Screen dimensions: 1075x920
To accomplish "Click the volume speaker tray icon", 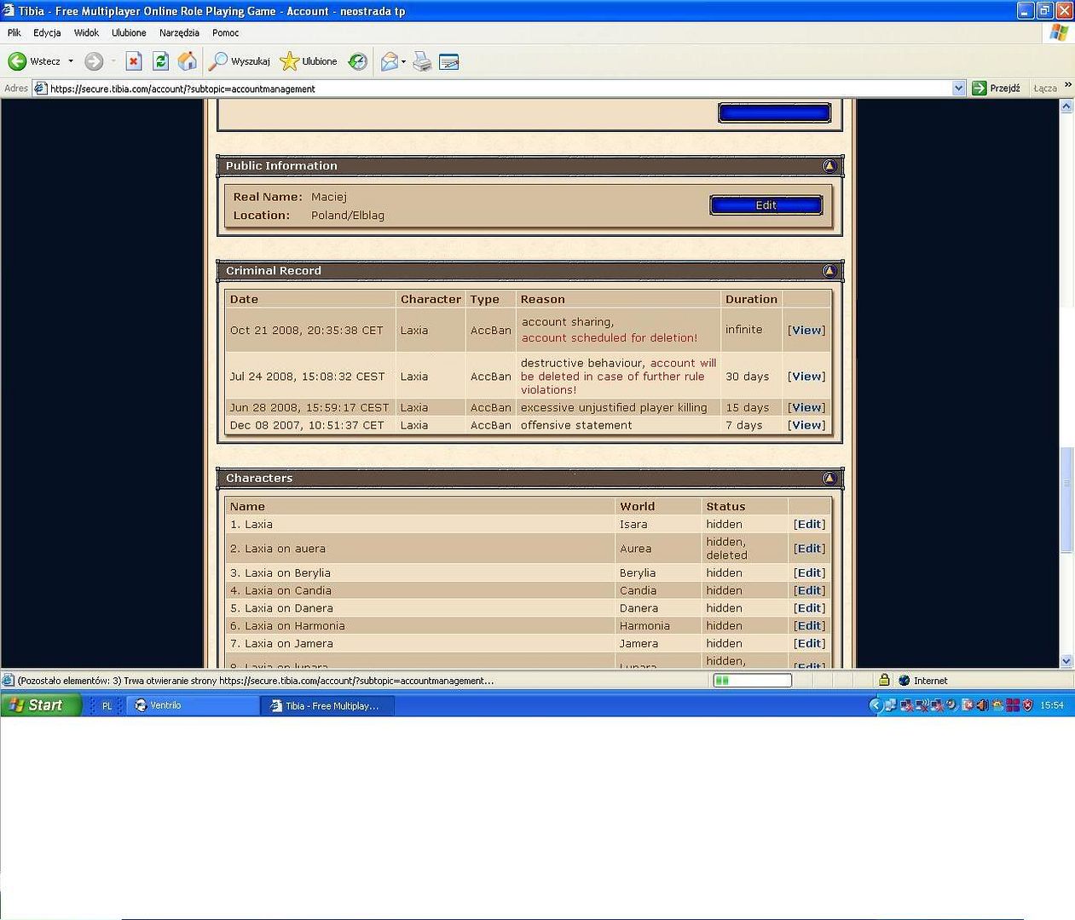I will (981, 705).
